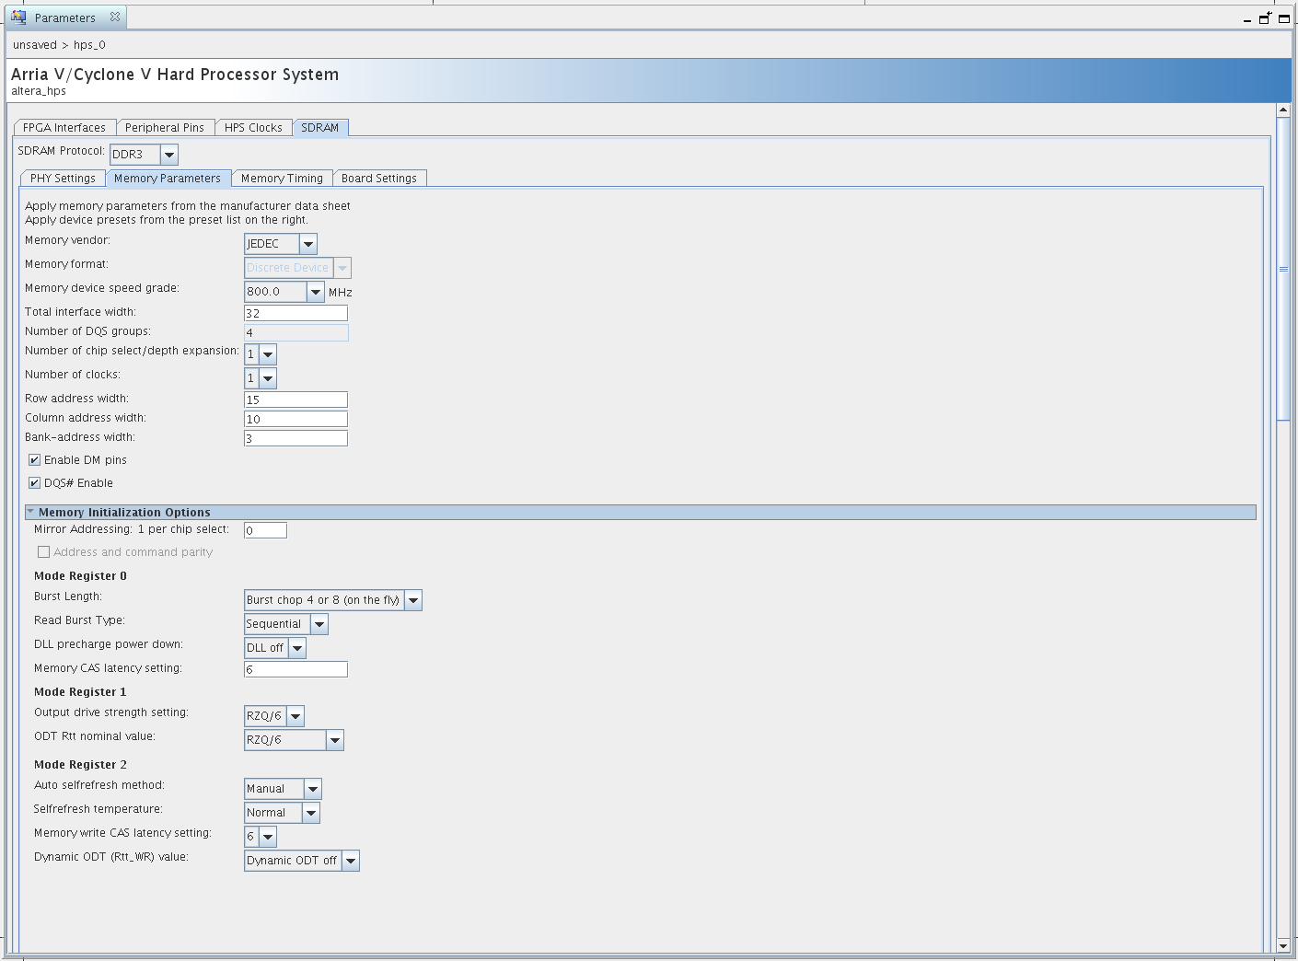Click the 'Mode Register 1' heading
This screenshot has width=1298, height=961.
(80, 692)
